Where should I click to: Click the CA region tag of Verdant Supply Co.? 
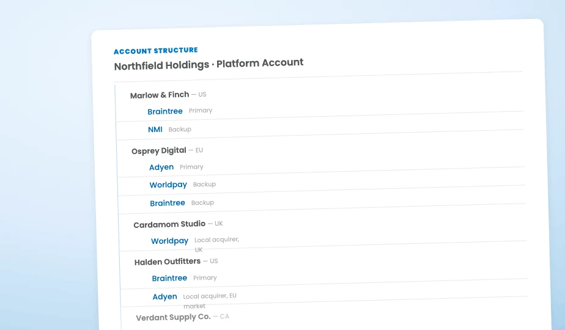tap(224, 317)
